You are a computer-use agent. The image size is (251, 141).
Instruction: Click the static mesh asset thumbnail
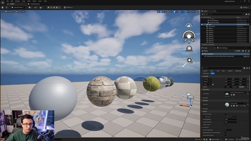click(227, 94)
